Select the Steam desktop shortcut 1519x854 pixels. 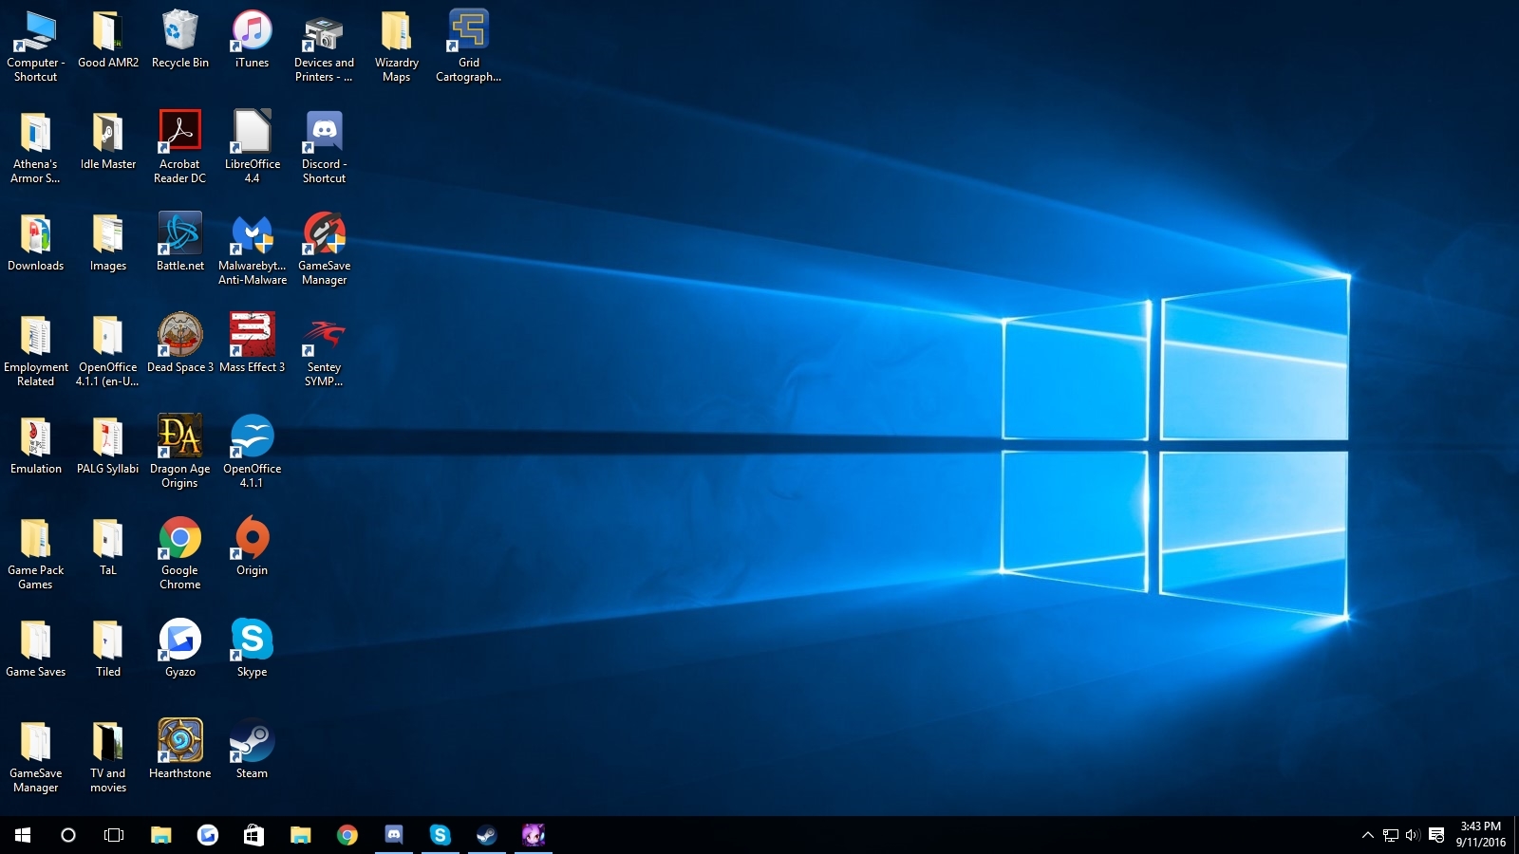coord(253,751)
